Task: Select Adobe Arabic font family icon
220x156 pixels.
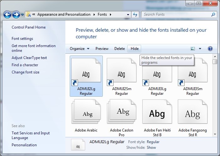Action: 86,111
